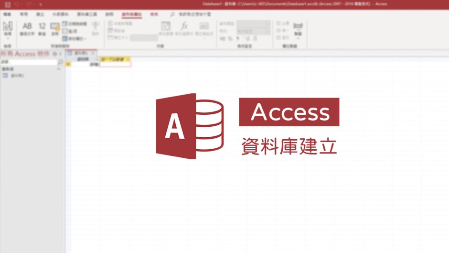Viewport: 449px width, 253px height.
Task: Insert a Yes/No field
Action: point(71,31)
